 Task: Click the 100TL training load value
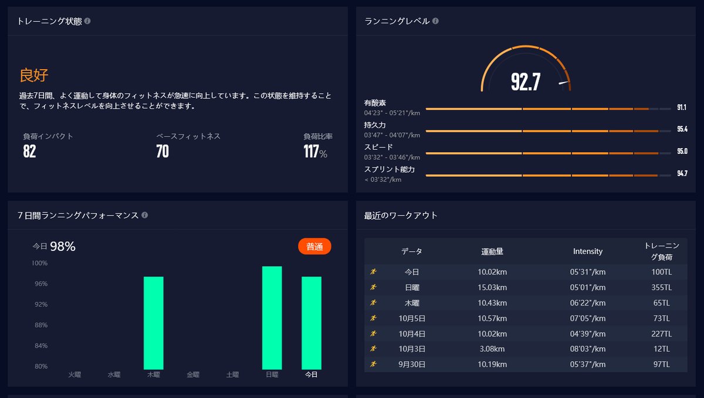(661, 272)
